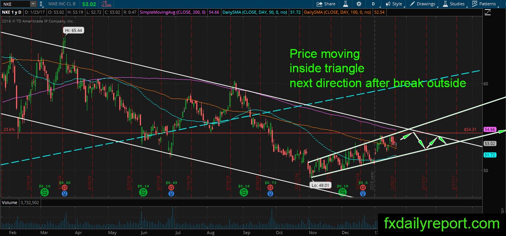The height and width of the screenshot is (236, 506).
Task: Click the 23.6% retracement label
Action: click(9, 129)
